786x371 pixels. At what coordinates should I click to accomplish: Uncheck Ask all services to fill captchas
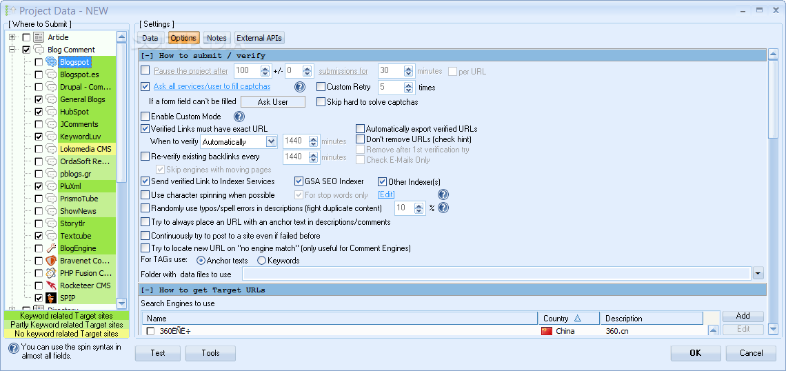pos(145,86)
